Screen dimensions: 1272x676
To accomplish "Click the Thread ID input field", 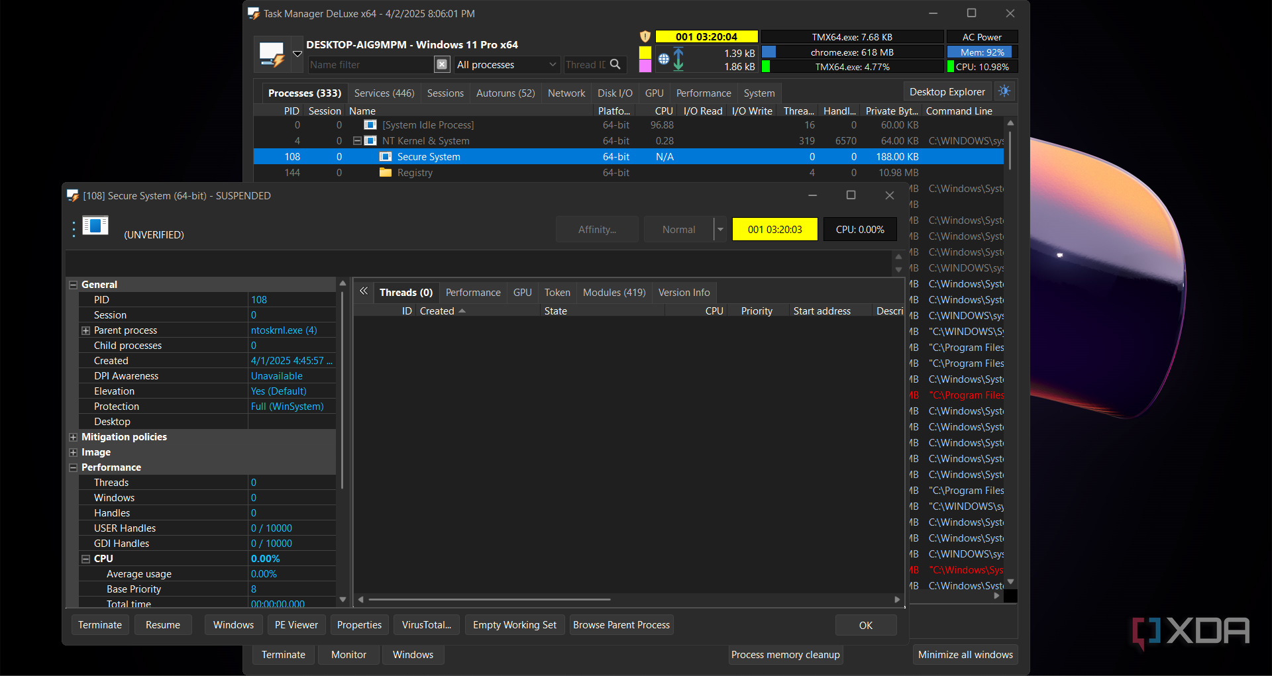I will point(586,64).
